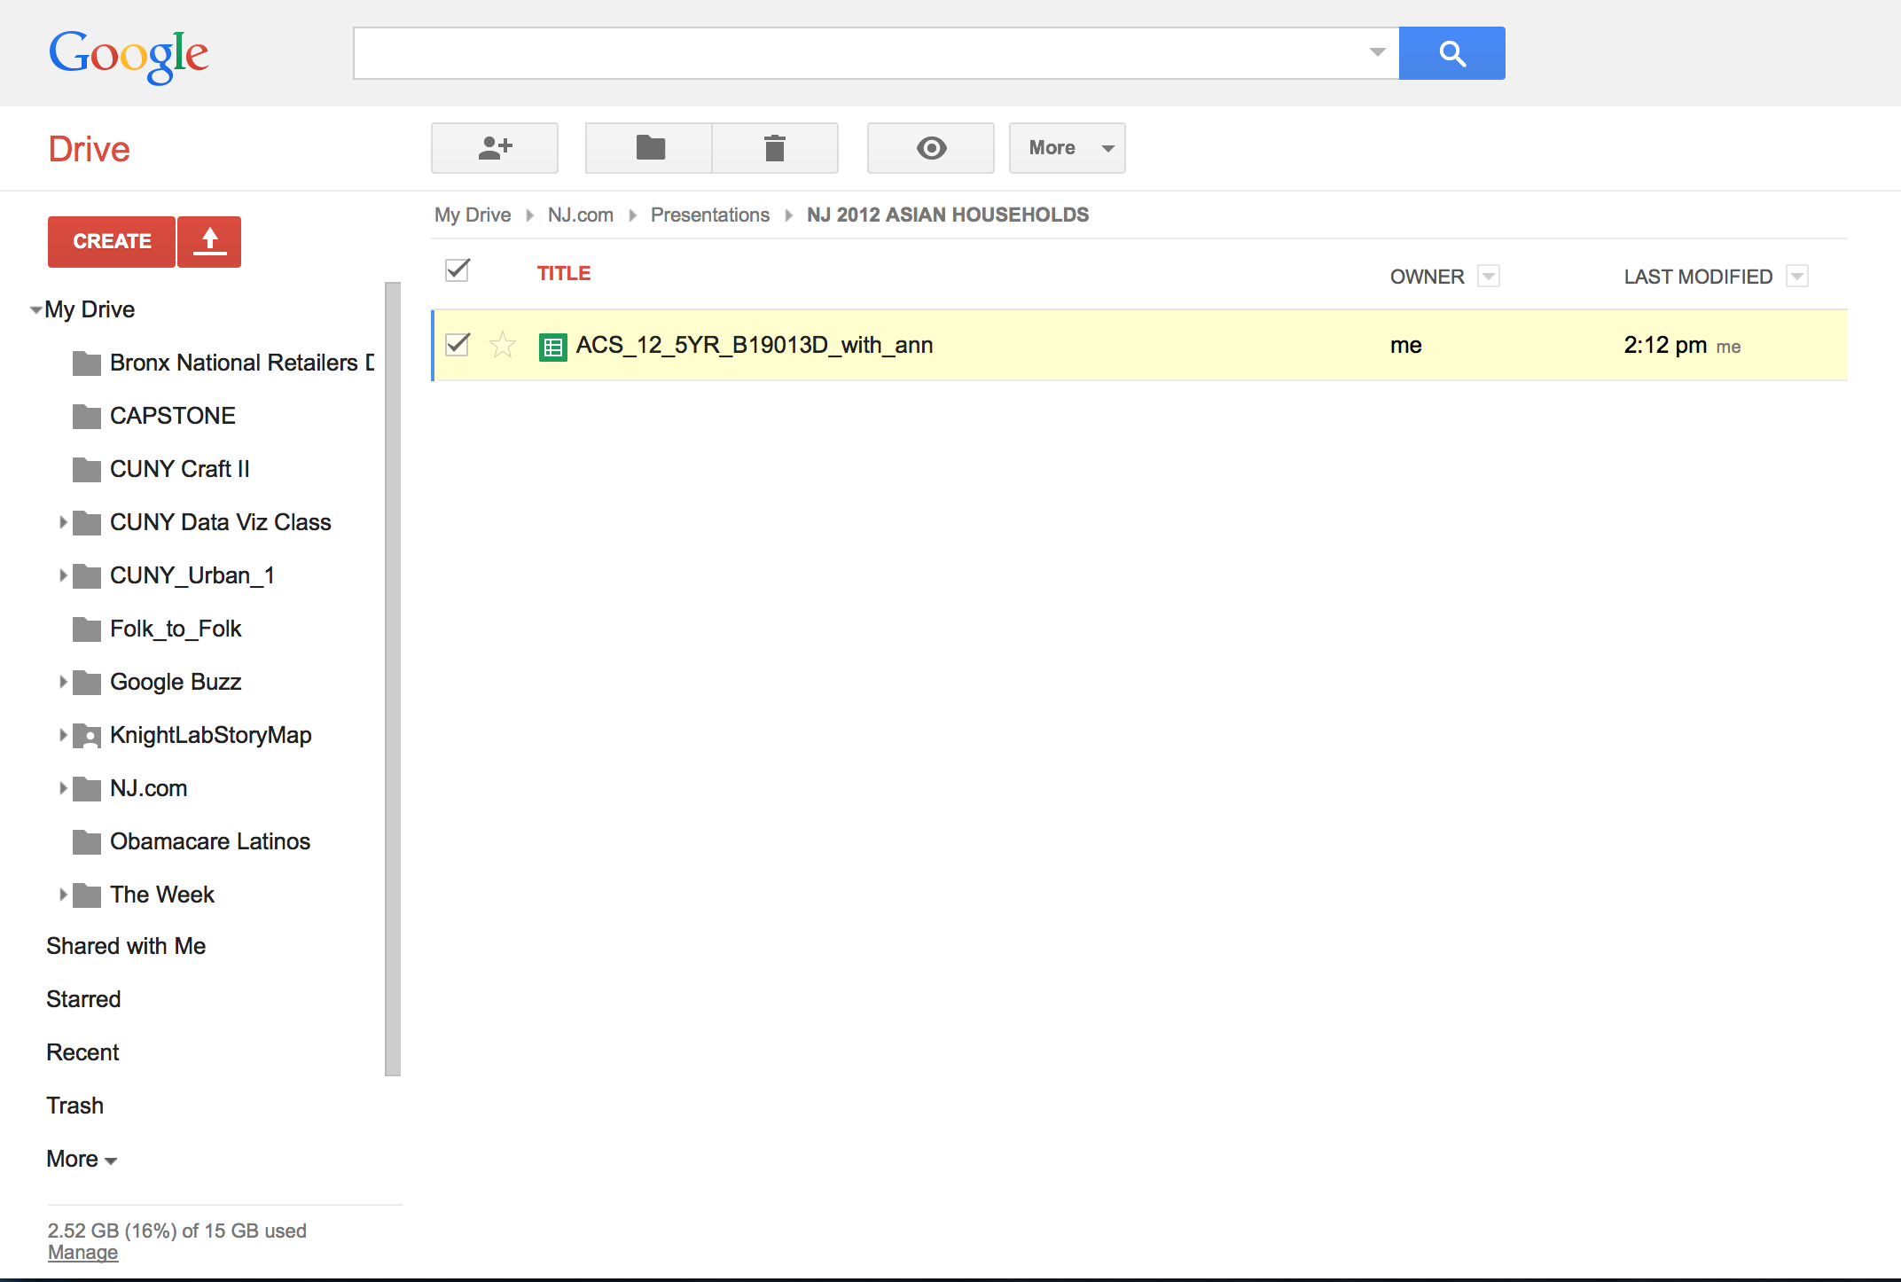Image resolution: width=1901 pixels, height=1282 pixels.
Task: Uncheck the ACS_12_5YR file checkbox
Action: (458, 344)
